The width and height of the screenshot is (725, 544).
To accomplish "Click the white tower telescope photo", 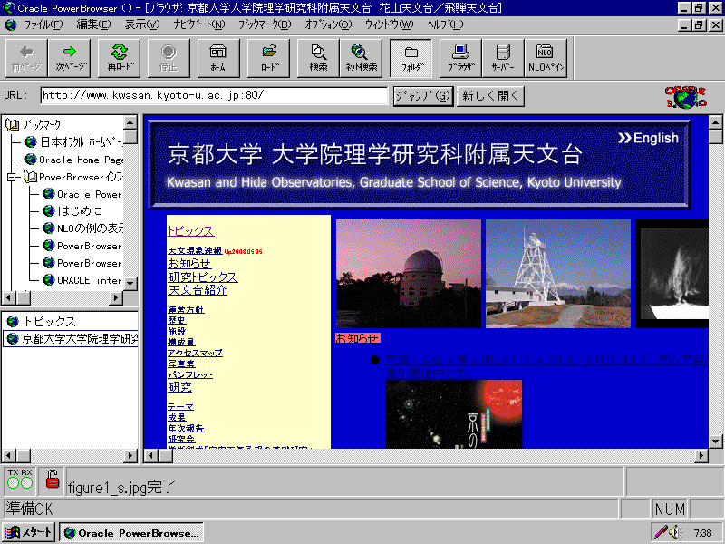I will point(558,274).
